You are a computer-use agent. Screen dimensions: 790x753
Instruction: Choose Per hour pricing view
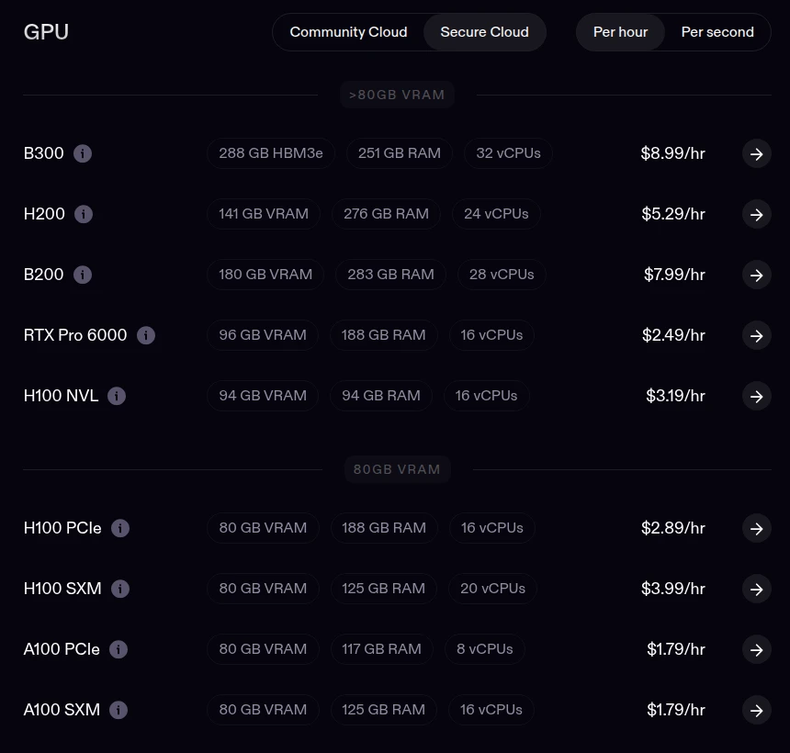point(620,32)
